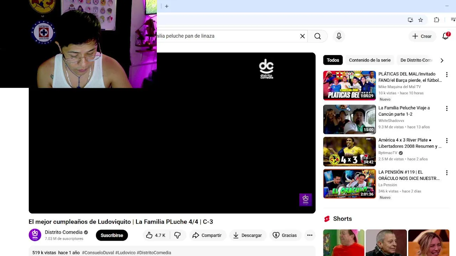456x256 pixels.
Task: Like the video thumbs up
Action: [x=156, y=235]
